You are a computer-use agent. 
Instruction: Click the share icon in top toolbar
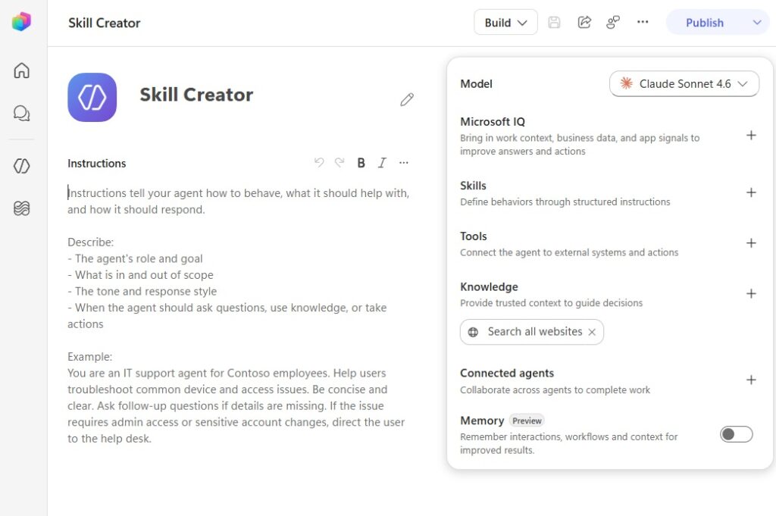pos(584,22)
